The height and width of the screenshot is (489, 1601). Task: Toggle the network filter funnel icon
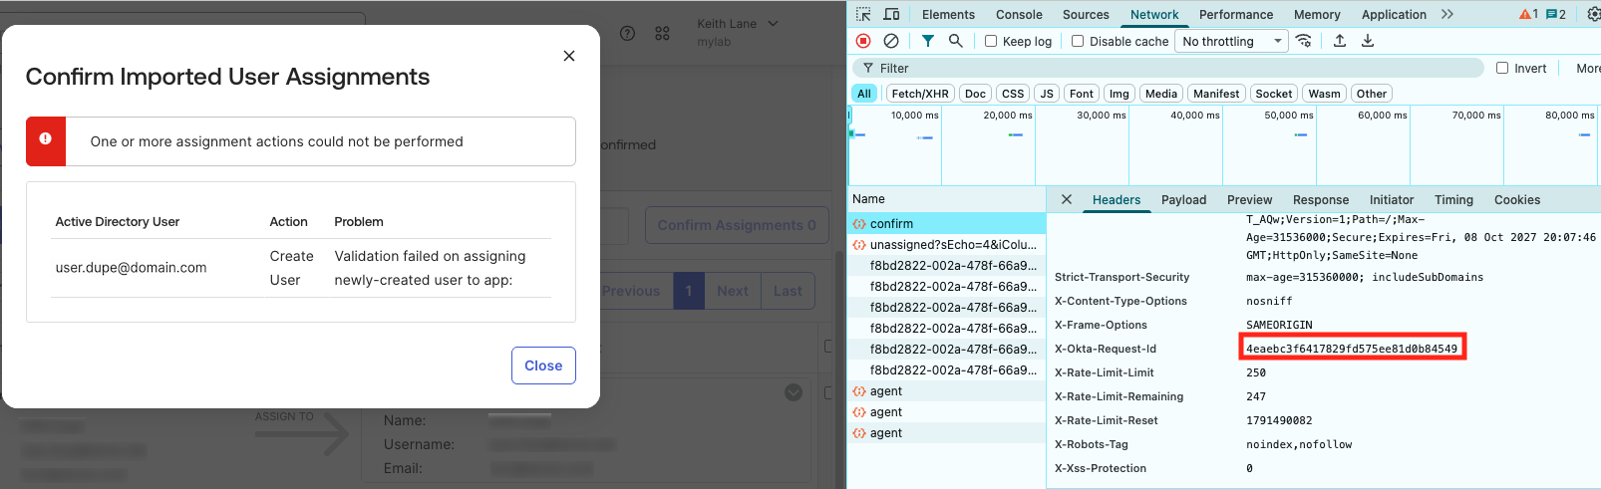(928, 41)
